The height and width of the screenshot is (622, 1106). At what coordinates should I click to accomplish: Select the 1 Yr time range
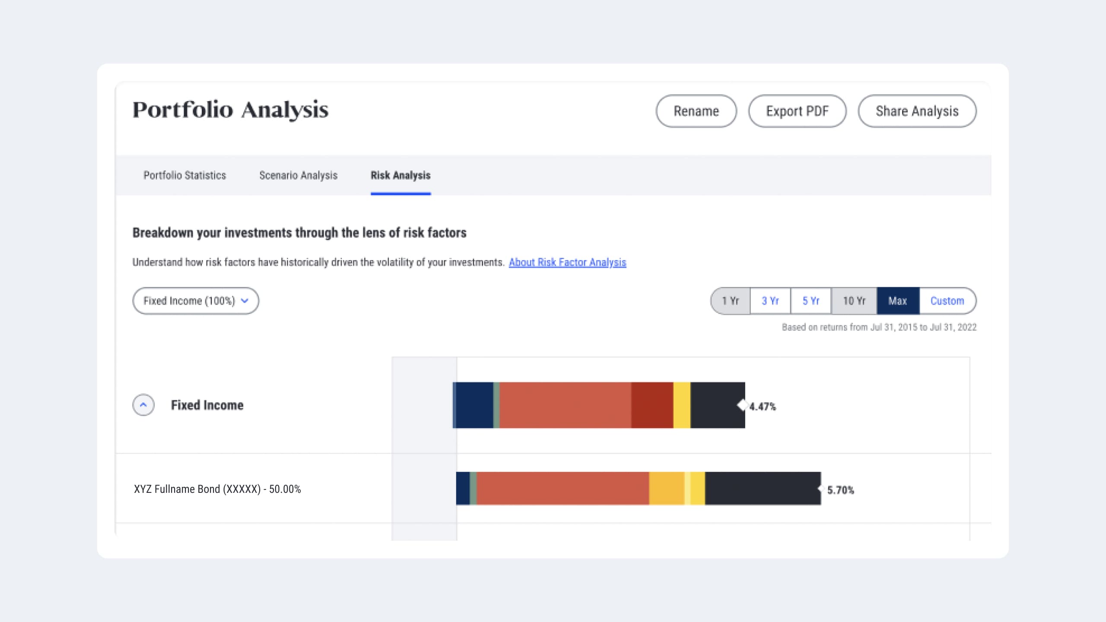point(731,301)
